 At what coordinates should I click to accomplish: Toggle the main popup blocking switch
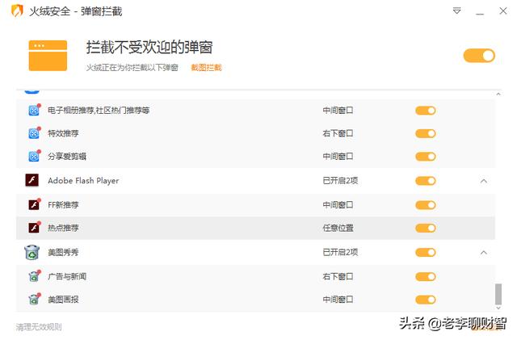tap(478, 56)
